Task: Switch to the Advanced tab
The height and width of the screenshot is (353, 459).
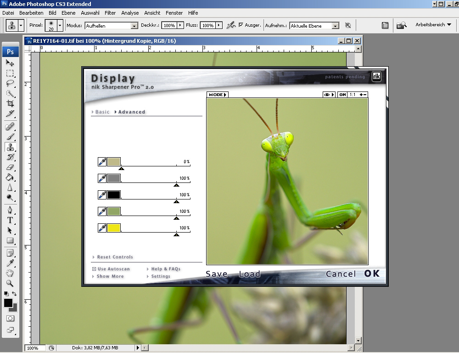Action: [130, 112]
